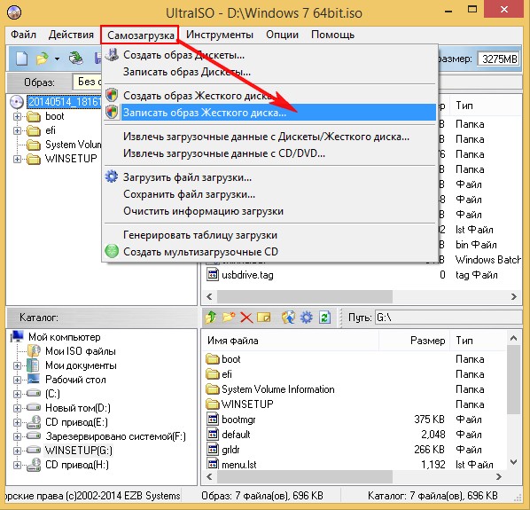Viewport: 530px width, 510px height.
Task: Expand the Мои документы node
Action: point(17,365)
